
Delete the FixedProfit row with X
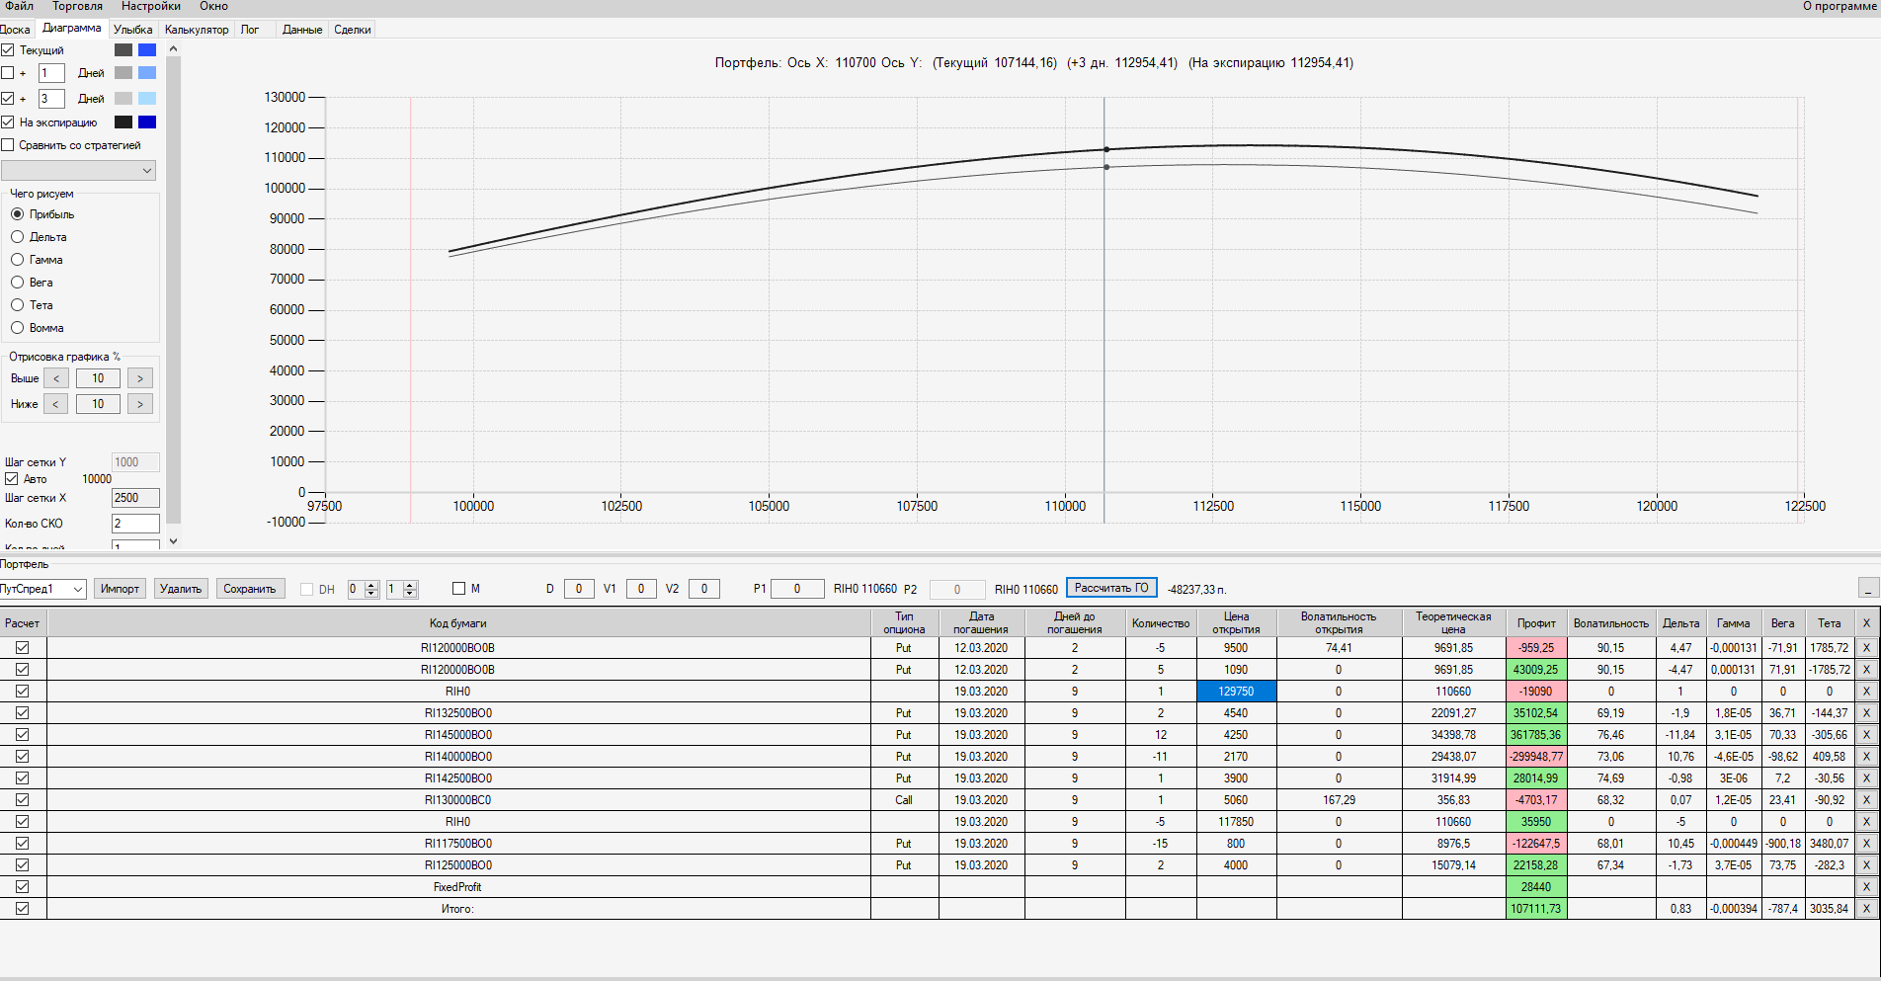tap(1866, 887)
